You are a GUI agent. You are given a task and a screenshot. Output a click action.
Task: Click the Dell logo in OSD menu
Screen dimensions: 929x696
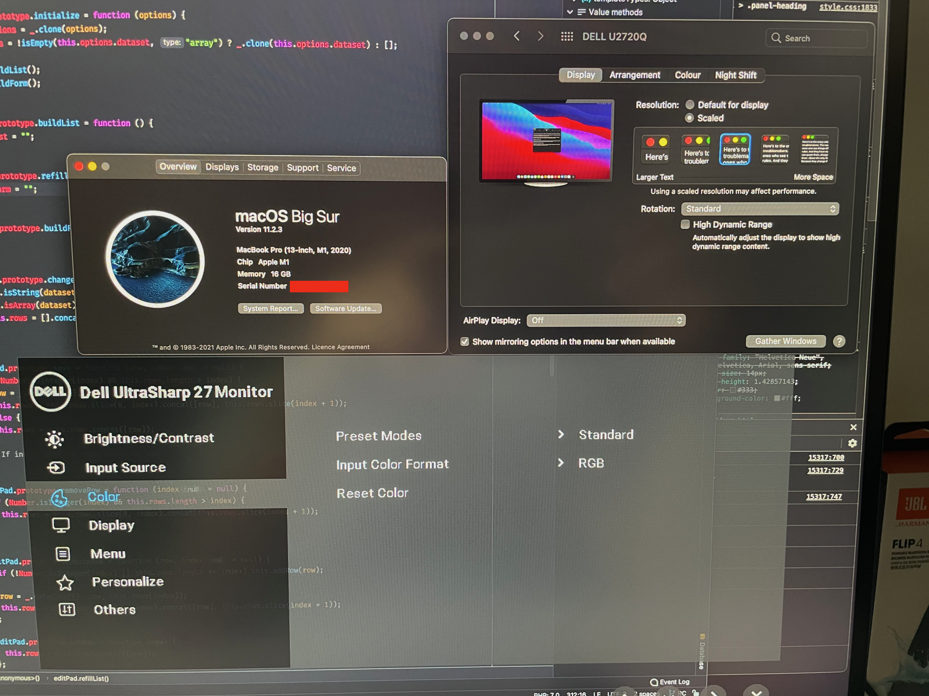(x=50, y=391)
